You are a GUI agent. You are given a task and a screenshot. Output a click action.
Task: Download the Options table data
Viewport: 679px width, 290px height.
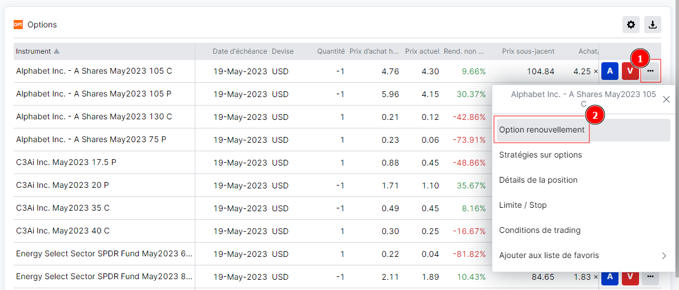pos(653,25)
